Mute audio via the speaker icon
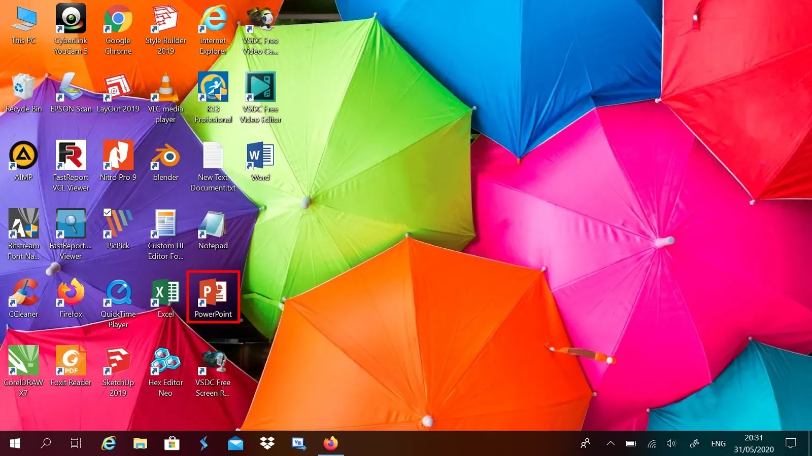This screenshot has height=456, width=812. pyautogui.click(x=672, y=443)
